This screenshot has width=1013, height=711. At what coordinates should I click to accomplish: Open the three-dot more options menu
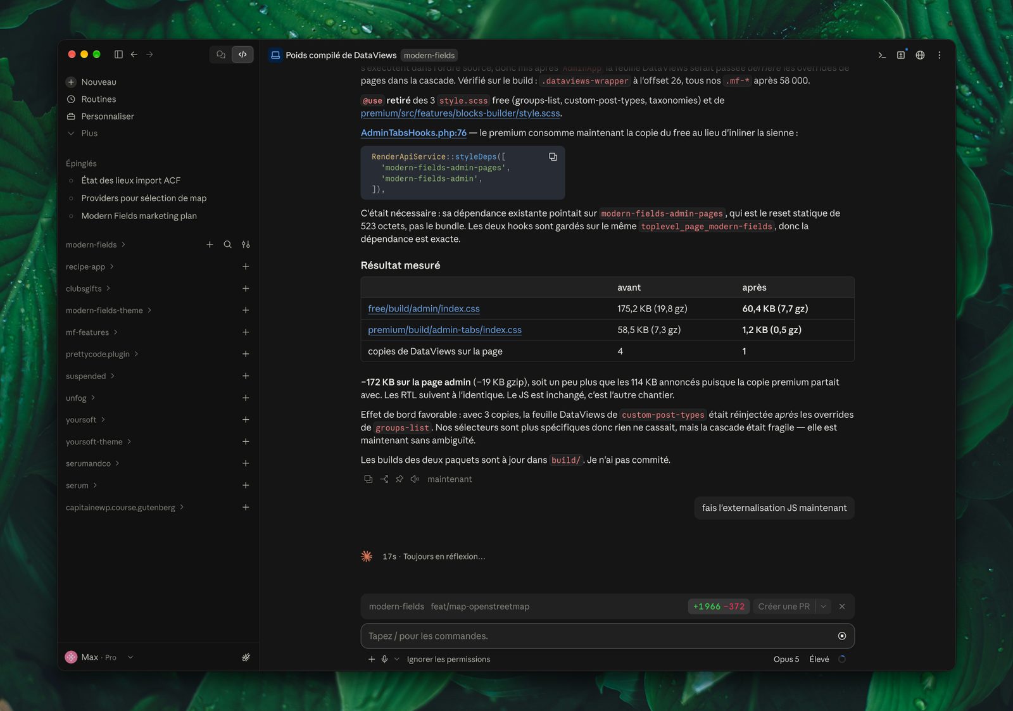coord(940,55)
